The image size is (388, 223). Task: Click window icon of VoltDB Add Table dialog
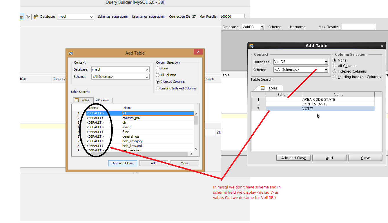251,46
